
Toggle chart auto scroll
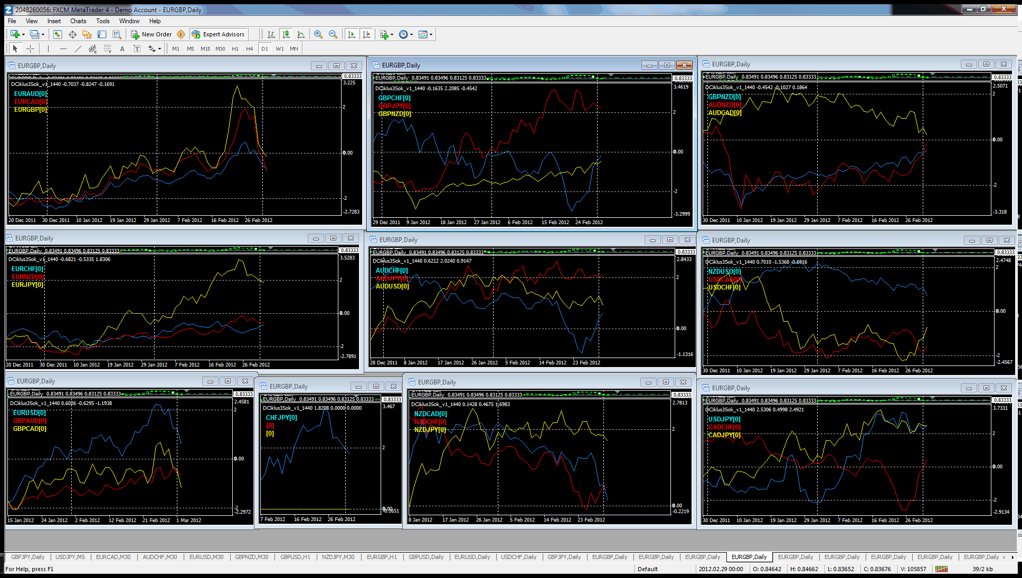pos(351,34)
